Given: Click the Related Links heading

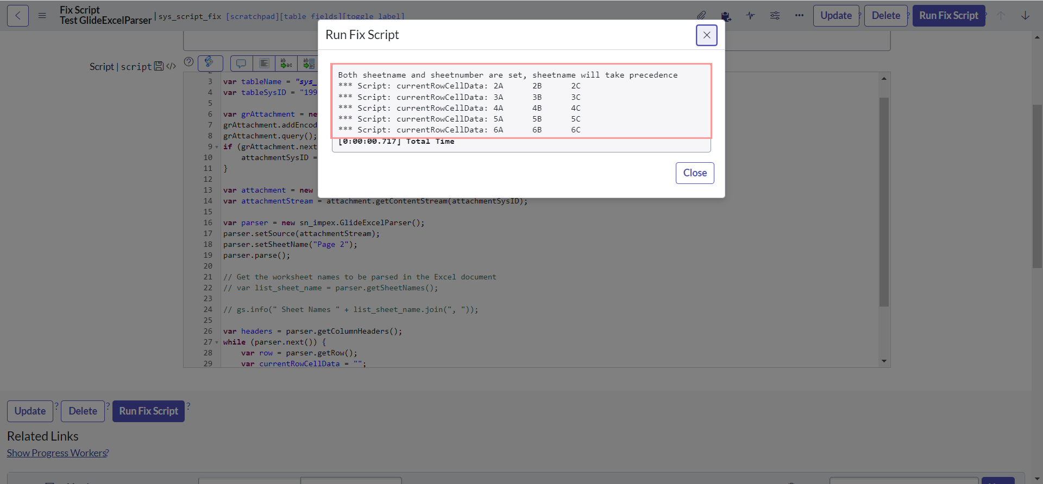Looking at the screenshot, I should click(x=42, y=436).
